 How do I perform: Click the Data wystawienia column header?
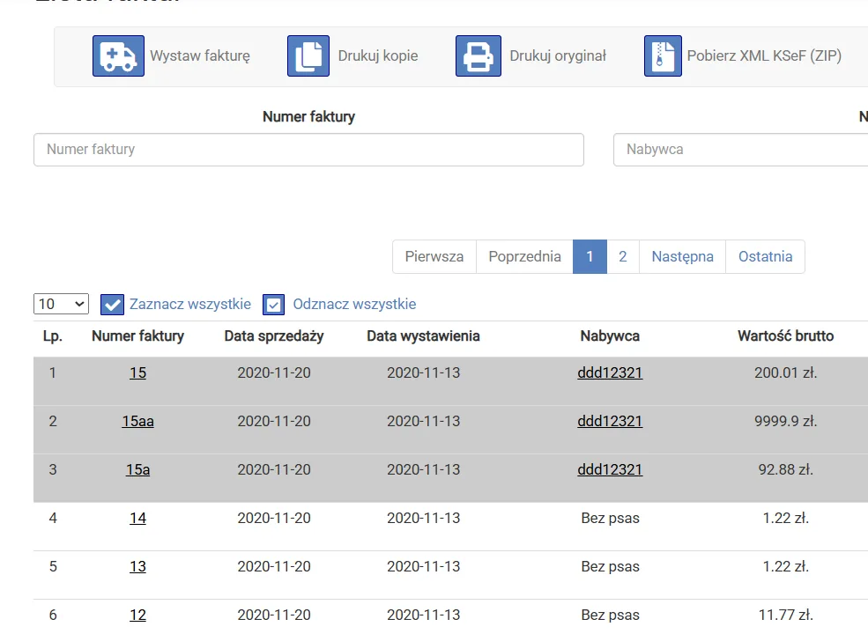[424, 336]
